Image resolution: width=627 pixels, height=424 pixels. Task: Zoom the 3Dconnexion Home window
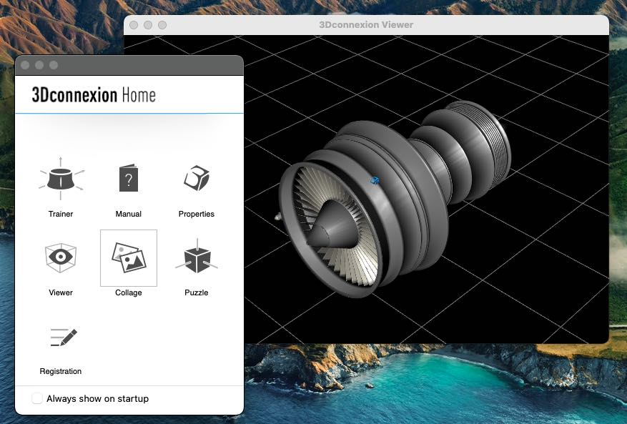54,65
